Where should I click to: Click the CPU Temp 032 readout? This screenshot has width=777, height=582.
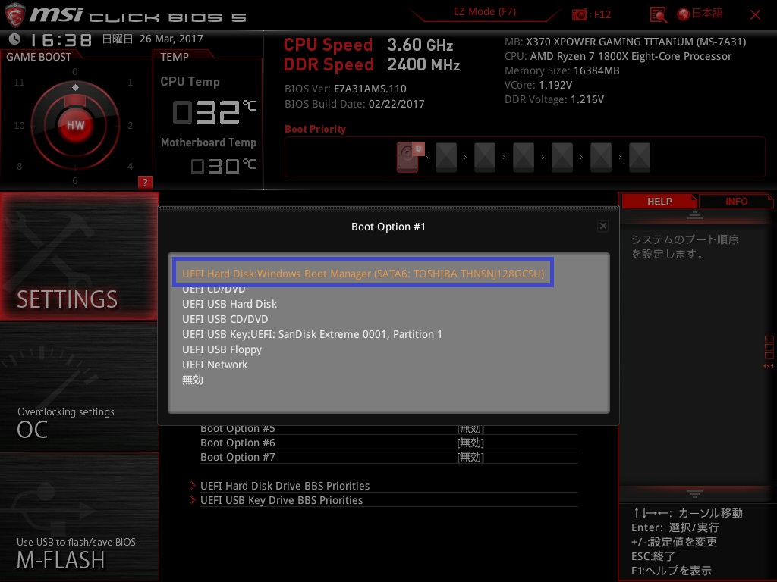click(x=214, y=112)
